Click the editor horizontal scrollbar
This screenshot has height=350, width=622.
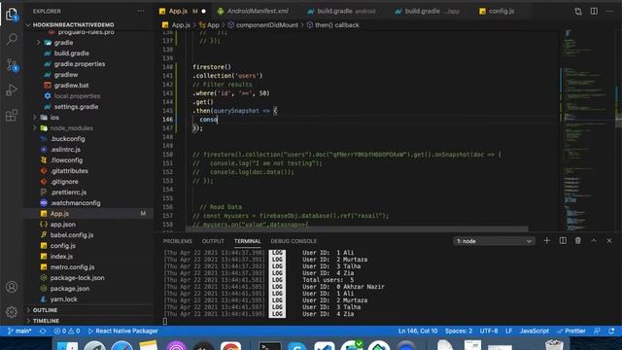click(357, 229)
